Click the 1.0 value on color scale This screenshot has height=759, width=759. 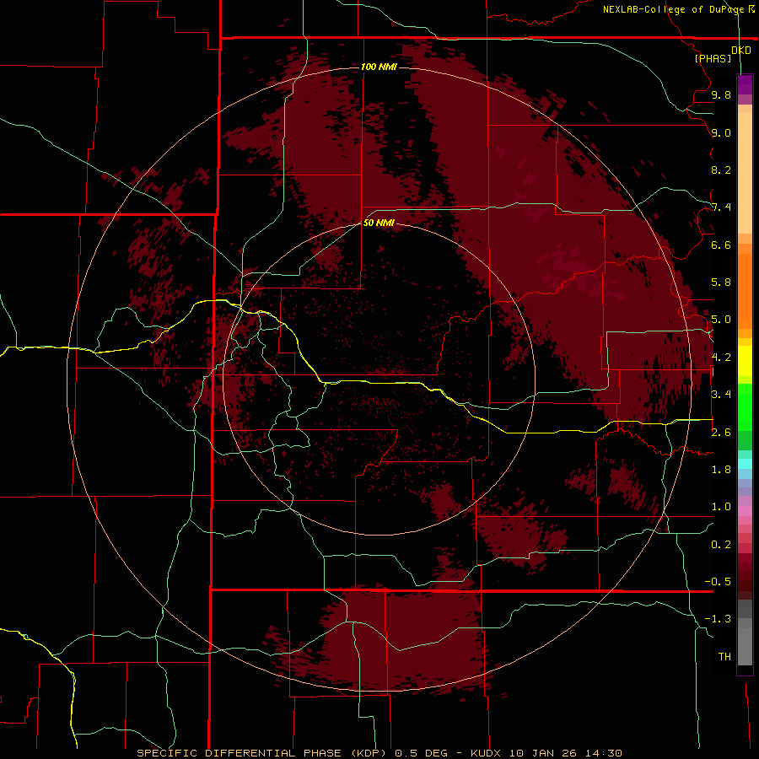[x=721, y=507]
